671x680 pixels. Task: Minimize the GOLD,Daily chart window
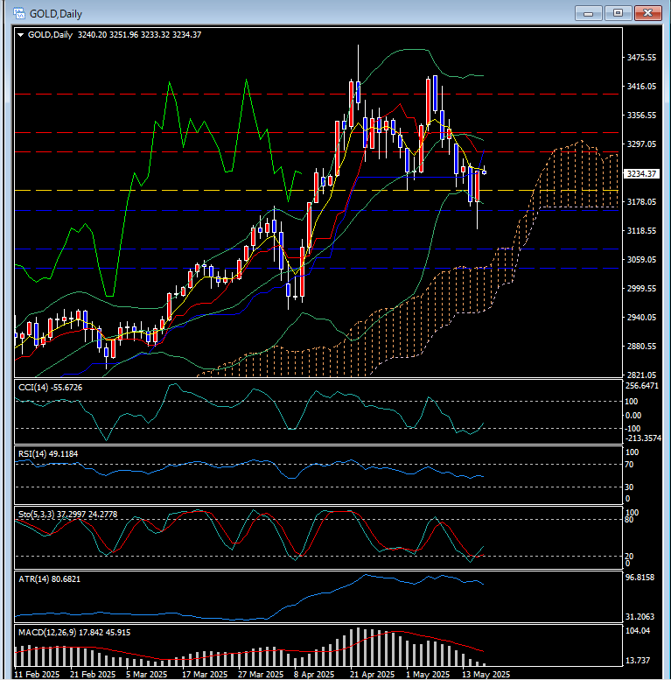[x=588, y=13]
